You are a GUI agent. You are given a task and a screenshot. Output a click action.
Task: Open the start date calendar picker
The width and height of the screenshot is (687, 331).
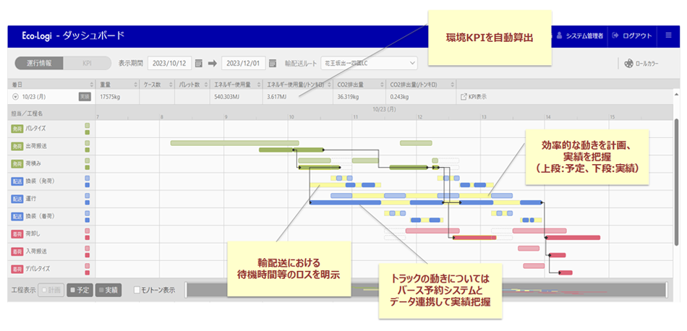click(x=199, y=63)
